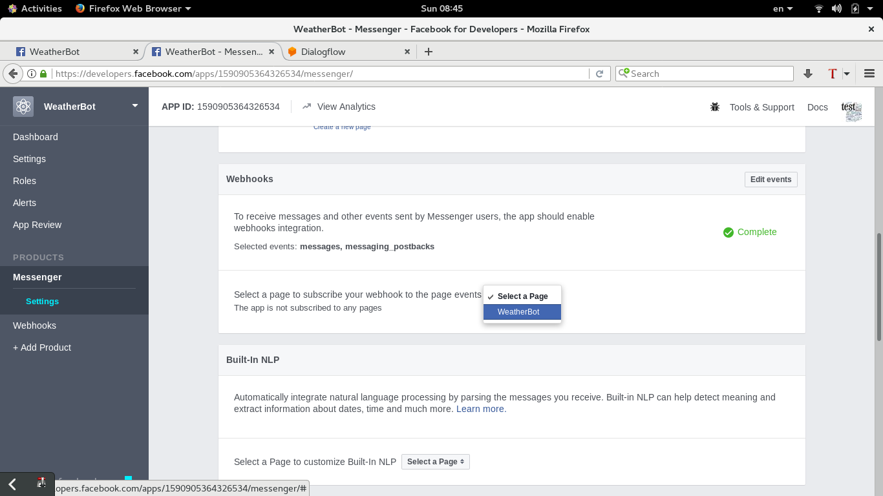Open the red T extension dropdown arrow
Viewport: 883px width, 496px height.
point(847,74)
